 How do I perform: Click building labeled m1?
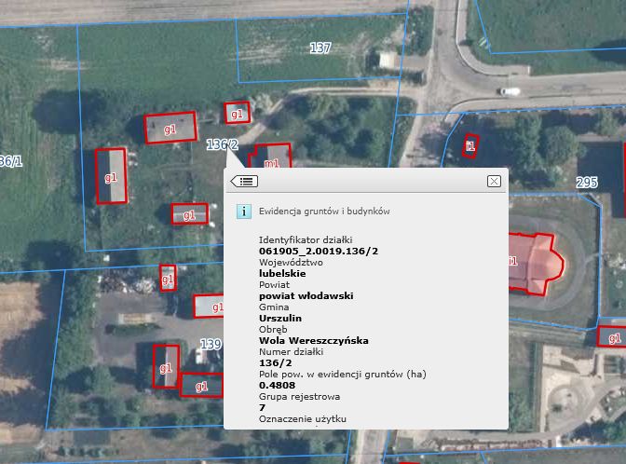click(x=271, y=157)
